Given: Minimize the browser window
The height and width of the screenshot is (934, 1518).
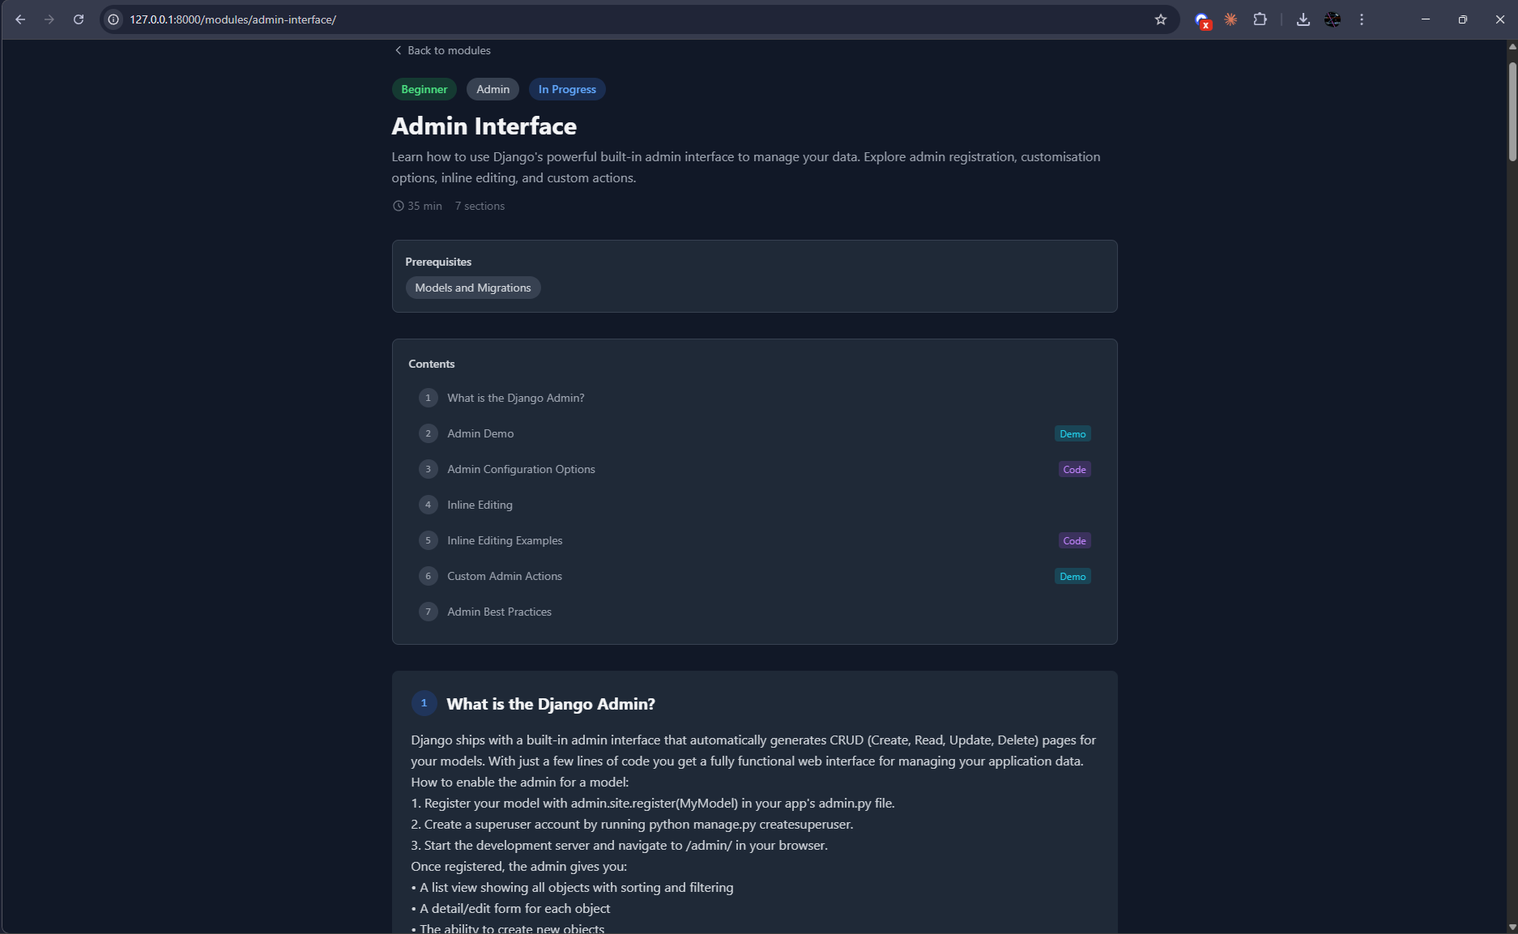Looking at the screenshot, I should tap(1426, 19).
